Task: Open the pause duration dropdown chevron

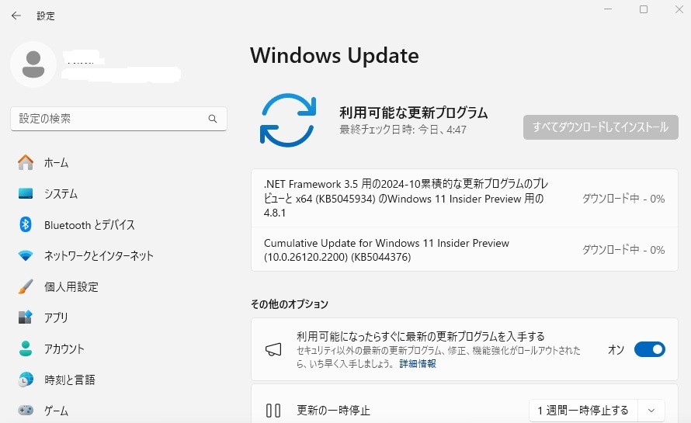Action: 651,411
